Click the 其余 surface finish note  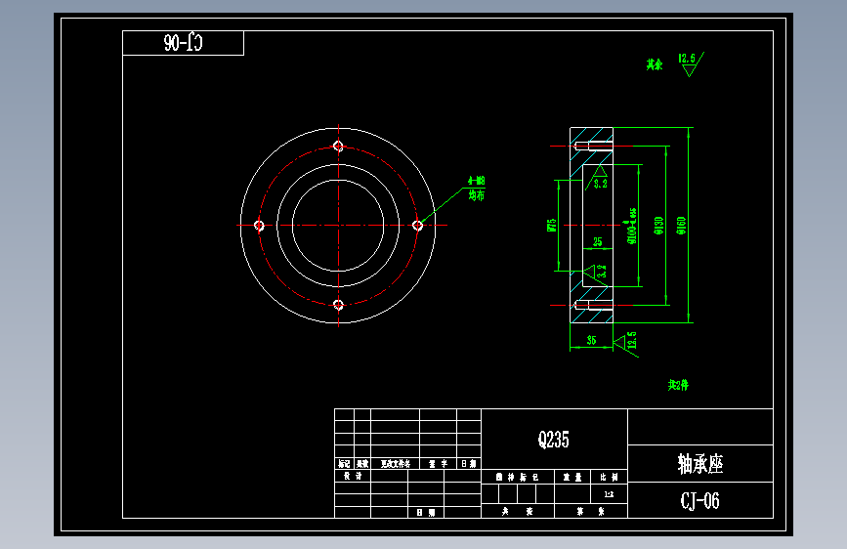coord(655,64)
